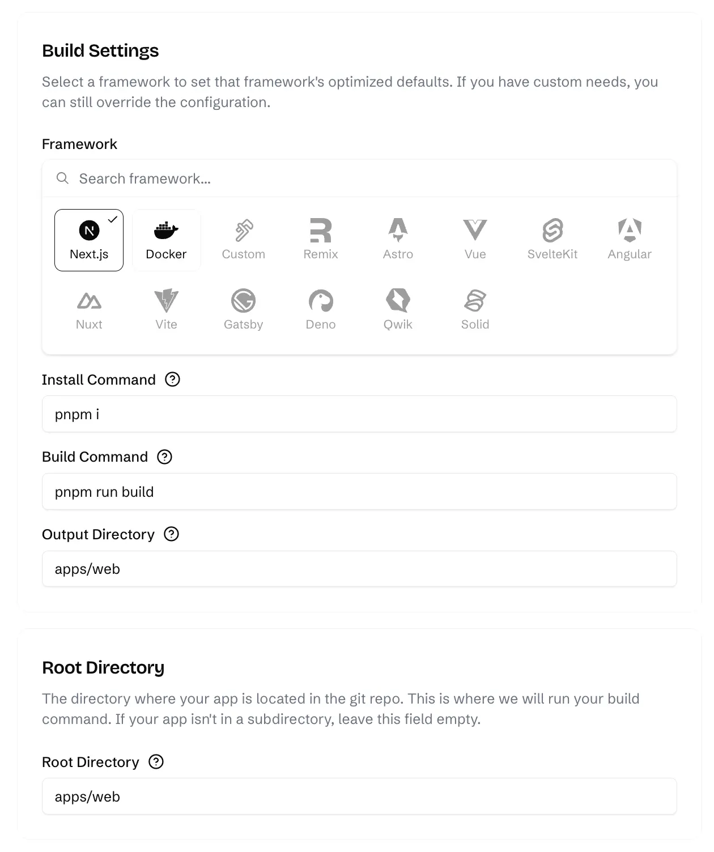Pick the Qwik framework icon

click(x=398, y=301)
